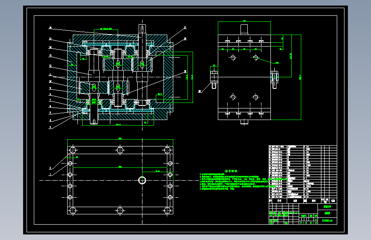Viewport: 371px width, 240px height.
Task: Select the green 技术要求 heading text
Action: point(231,171)
